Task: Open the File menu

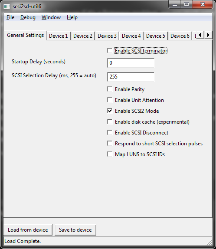Action: pos(10,17)
